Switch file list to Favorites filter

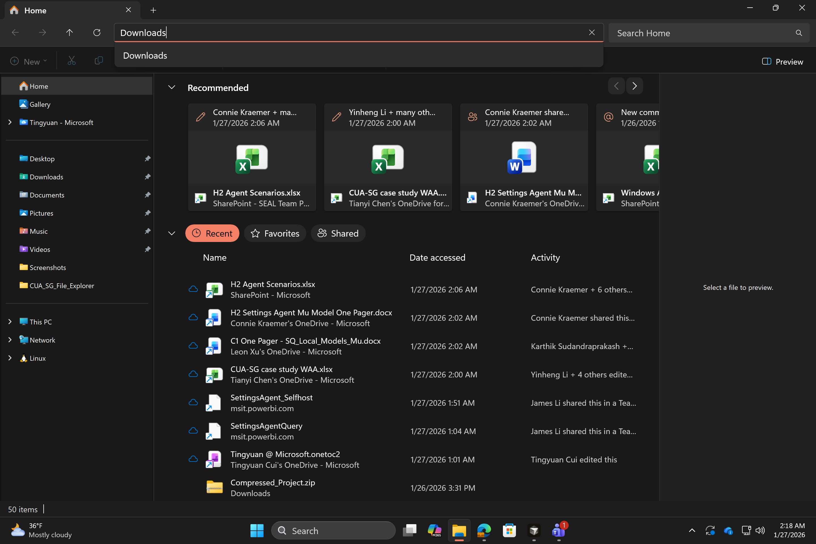[275, 233]
